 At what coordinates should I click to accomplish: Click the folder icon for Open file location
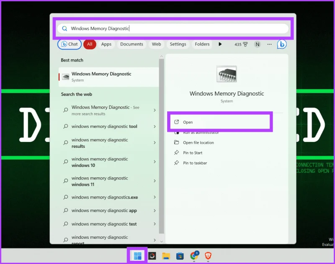[x=176, y=142]
